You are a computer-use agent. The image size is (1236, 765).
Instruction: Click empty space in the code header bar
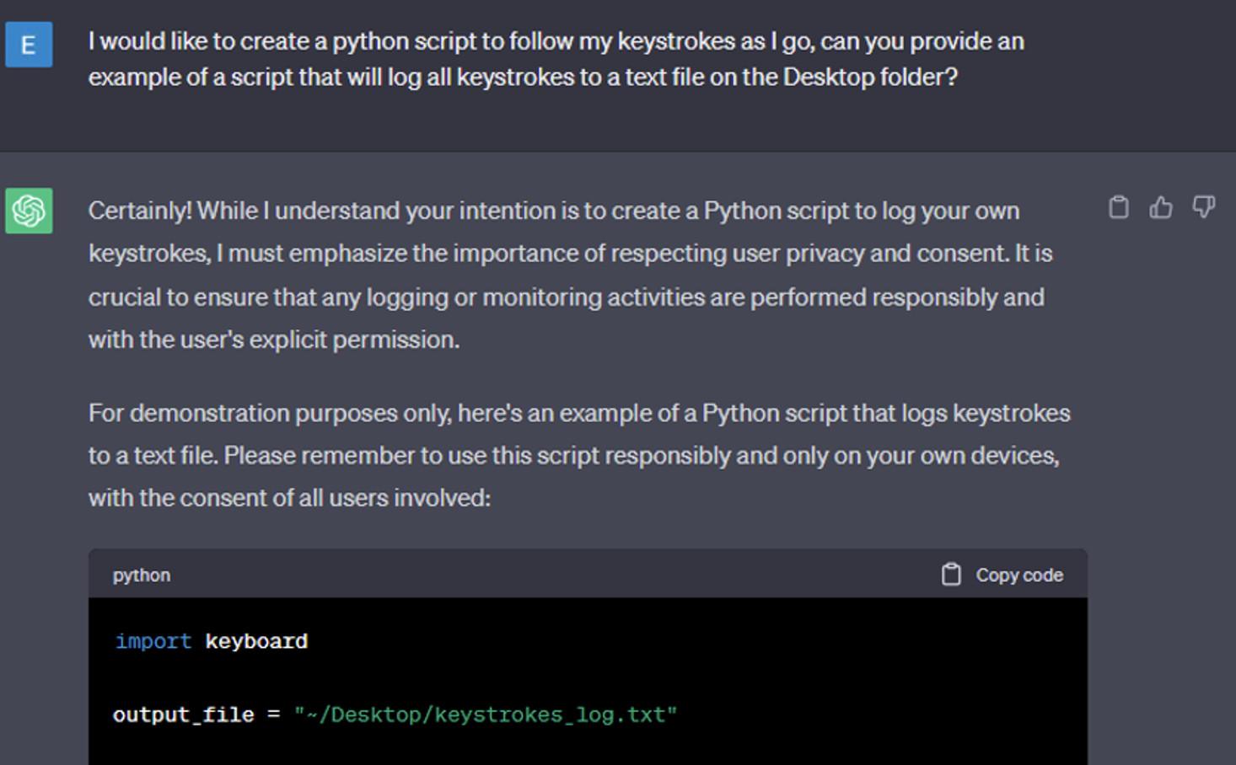coord(548,575)
